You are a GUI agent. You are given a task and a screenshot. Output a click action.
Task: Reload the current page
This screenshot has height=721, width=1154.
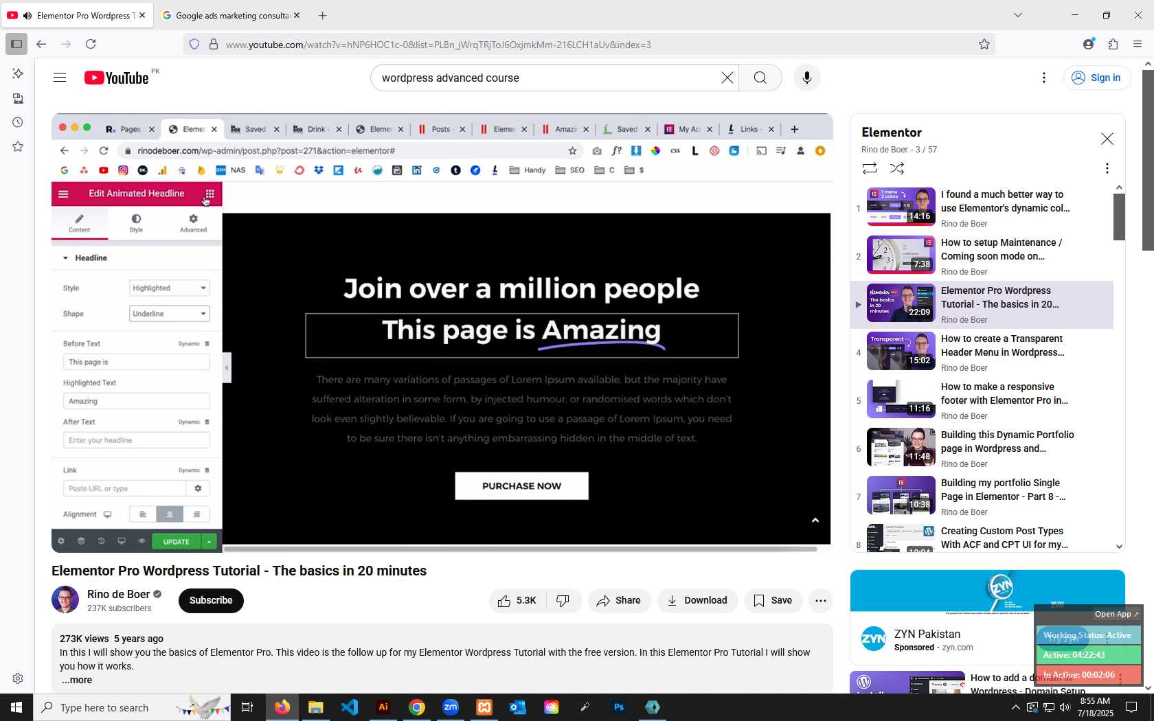coord(91,45)
